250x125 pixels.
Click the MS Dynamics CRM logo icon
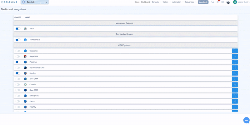[25, 67]
